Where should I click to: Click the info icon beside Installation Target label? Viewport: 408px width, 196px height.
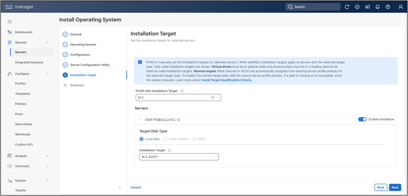169,150
